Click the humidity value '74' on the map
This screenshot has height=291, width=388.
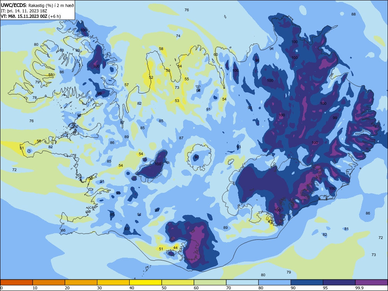coord(178,36)
